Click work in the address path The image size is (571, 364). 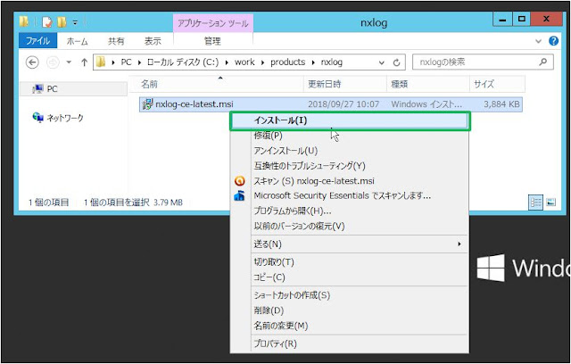(x=244, y=62)
